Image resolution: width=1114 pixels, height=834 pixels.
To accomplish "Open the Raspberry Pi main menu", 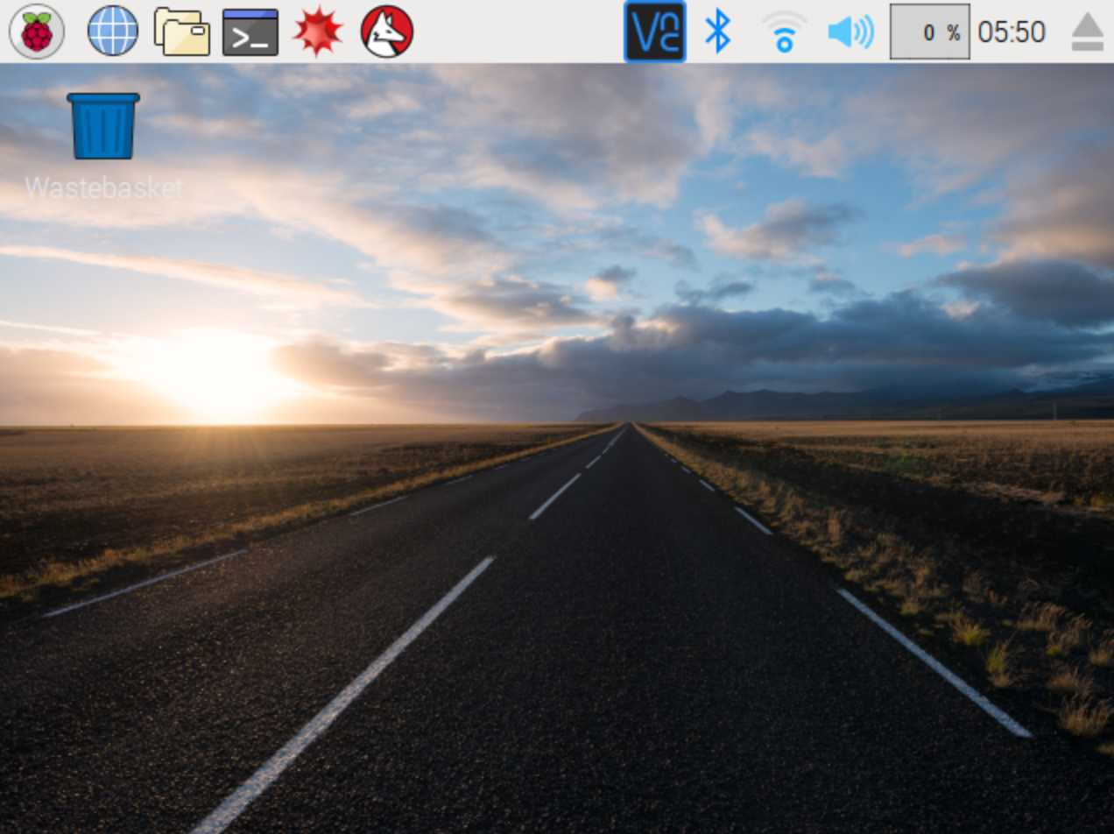I will (x=36, y=32).
